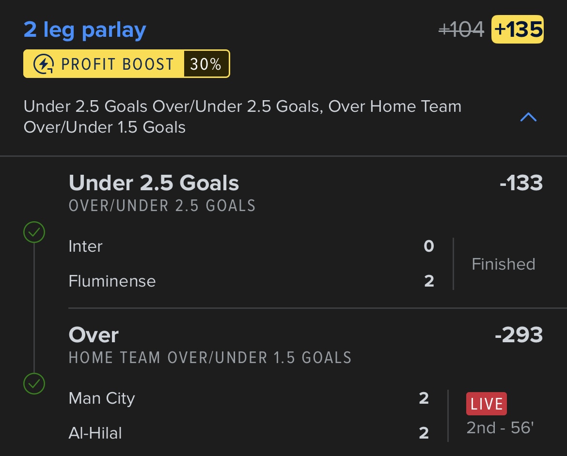Screen dimensions: 567x456
Task: Collapse the parlay details chevron
Action: (x=528, y=117)
